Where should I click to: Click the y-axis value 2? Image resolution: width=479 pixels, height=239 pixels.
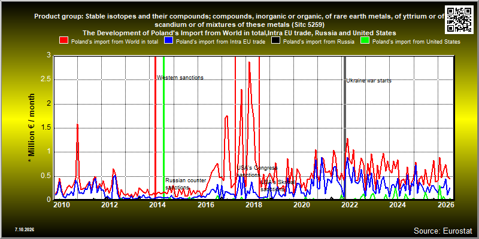49,104
